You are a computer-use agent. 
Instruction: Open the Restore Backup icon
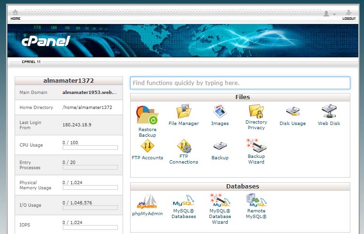[148, 115]
